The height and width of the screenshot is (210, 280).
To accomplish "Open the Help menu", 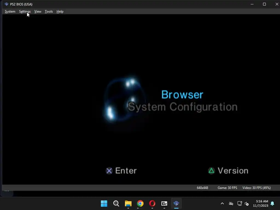I will click(60, 11).
